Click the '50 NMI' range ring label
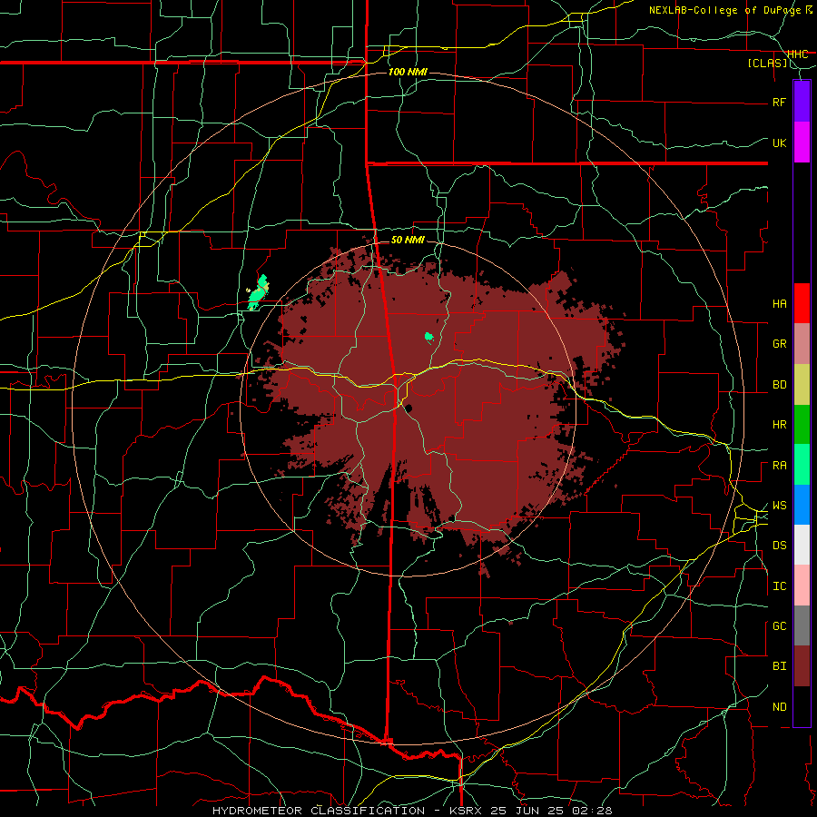Viewport: 817px width, 817px height. pos(408,240)
